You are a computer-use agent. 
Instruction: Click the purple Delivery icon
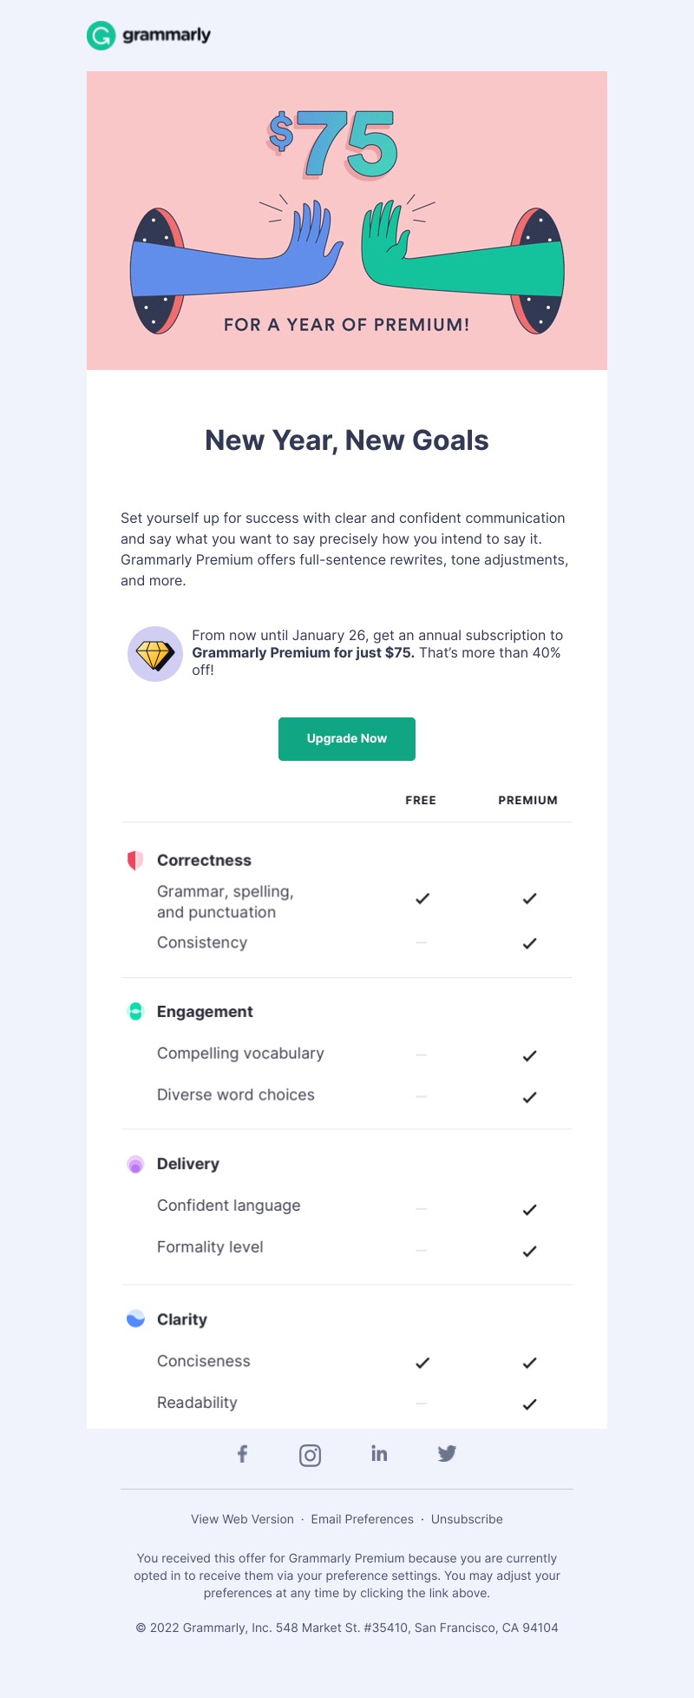[x=135, y=1164]
